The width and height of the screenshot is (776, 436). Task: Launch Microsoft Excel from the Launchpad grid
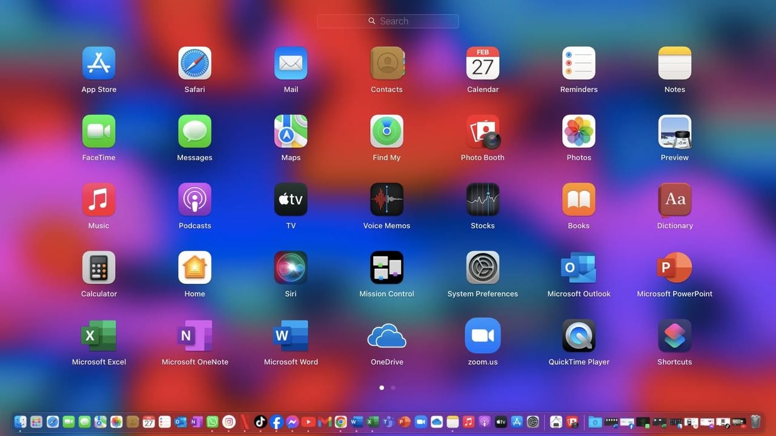tap(99, 335)
